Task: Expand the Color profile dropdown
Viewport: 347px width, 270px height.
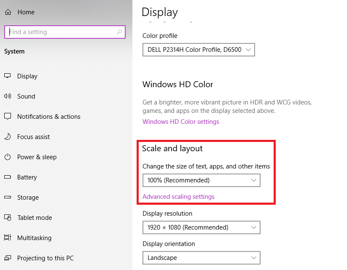Action: pyautogui.click(x=199, y=50)
